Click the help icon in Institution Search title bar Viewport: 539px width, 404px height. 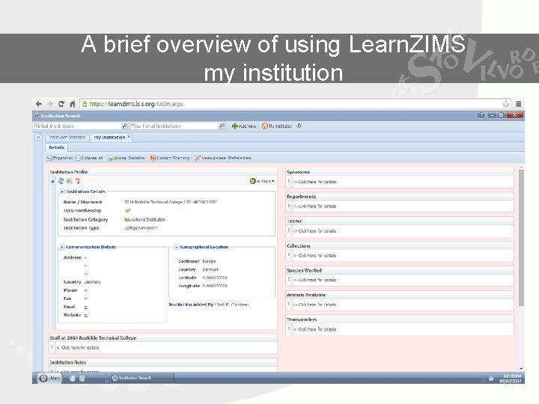coord(481,115)
